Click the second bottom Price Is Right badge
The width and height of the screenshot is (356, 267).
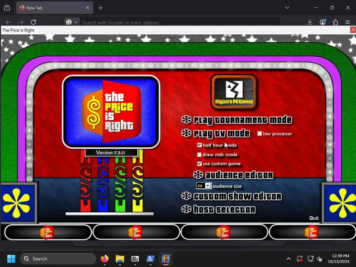tap(135, 232)
